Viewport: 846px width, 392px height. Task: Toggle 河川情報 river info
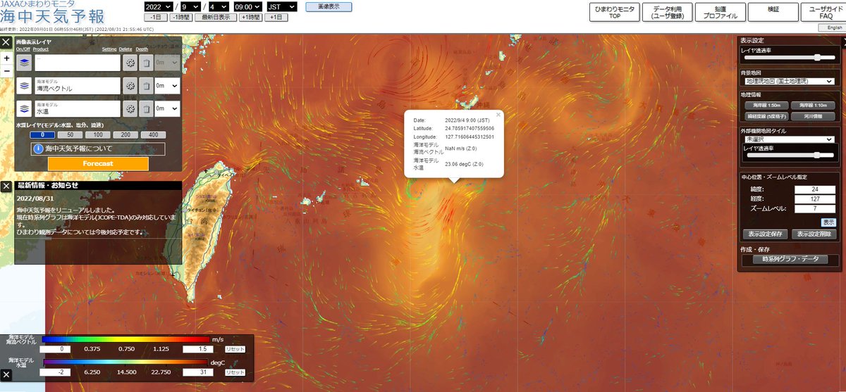coord(814,116)
